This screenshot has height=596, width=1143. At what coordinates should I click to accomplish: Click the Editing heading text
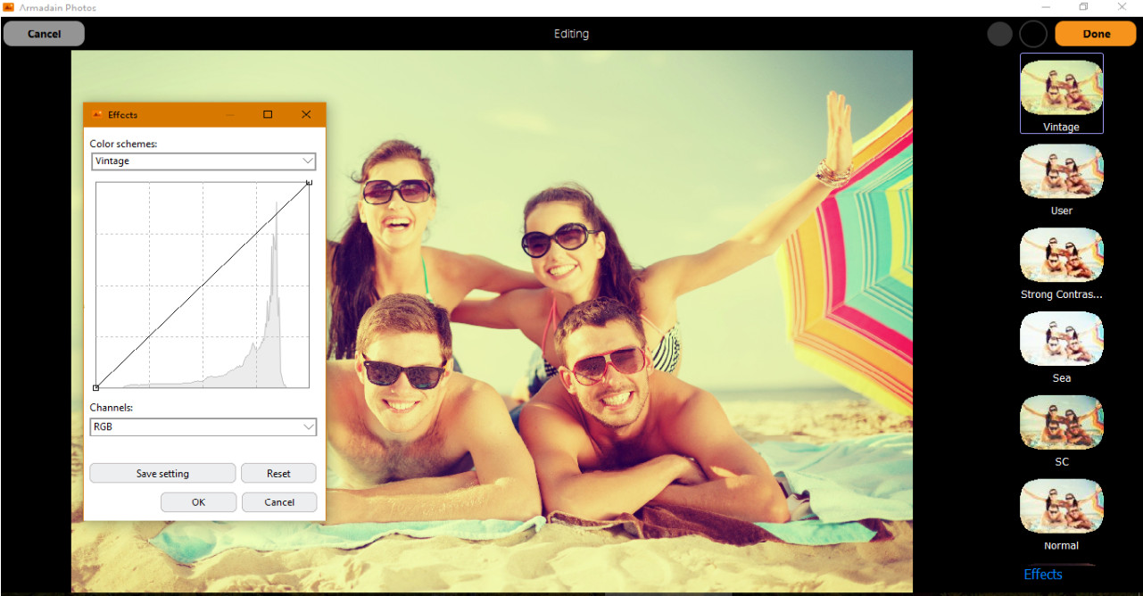571,34
